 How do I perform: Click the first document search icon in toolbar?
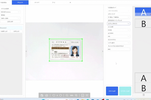pos(42,95)
